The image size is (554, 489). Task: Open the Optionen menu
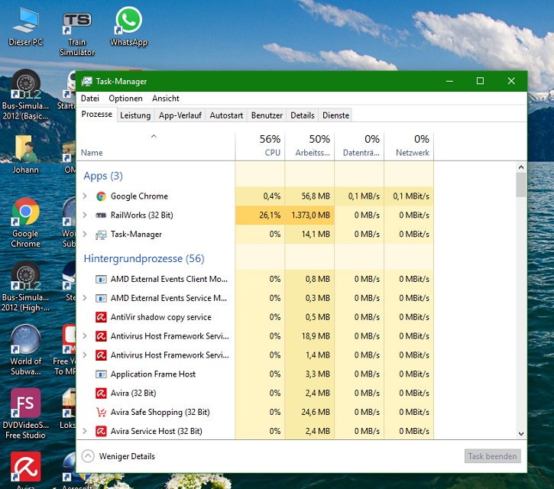point(125,99)
